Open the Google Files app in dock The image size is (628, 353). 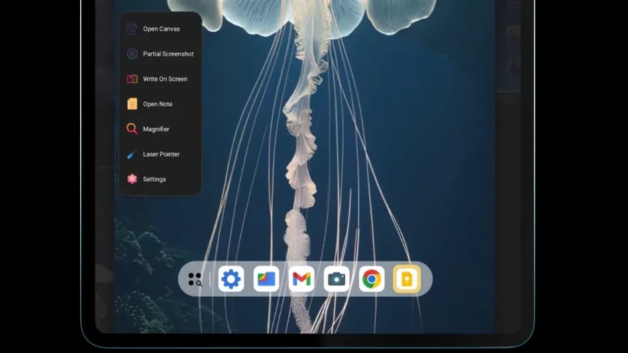point(266,279)
